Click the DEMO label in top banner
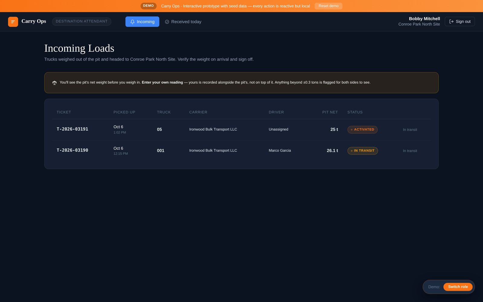This screenshot has width=483, height=302. click(x=148, y=6)
